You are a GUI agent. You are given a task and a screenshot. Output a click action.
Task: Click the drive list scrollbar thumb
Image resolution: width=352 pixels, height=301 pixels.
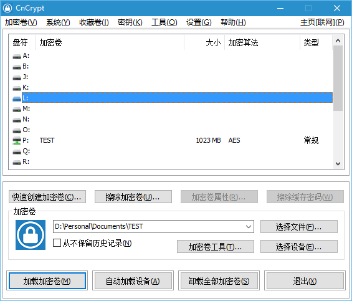(x=338, y=78)
